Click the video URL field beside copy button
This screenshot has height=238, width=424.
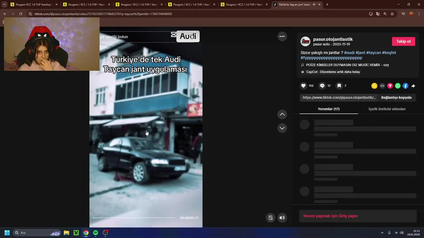point(339,98)
